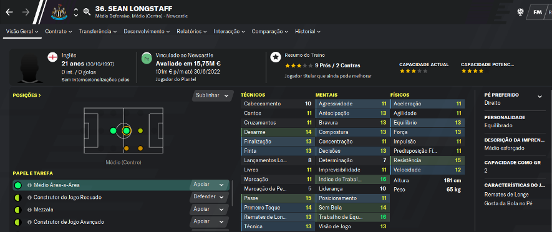Open the Relatórios menu

click(x=191, y=31)
